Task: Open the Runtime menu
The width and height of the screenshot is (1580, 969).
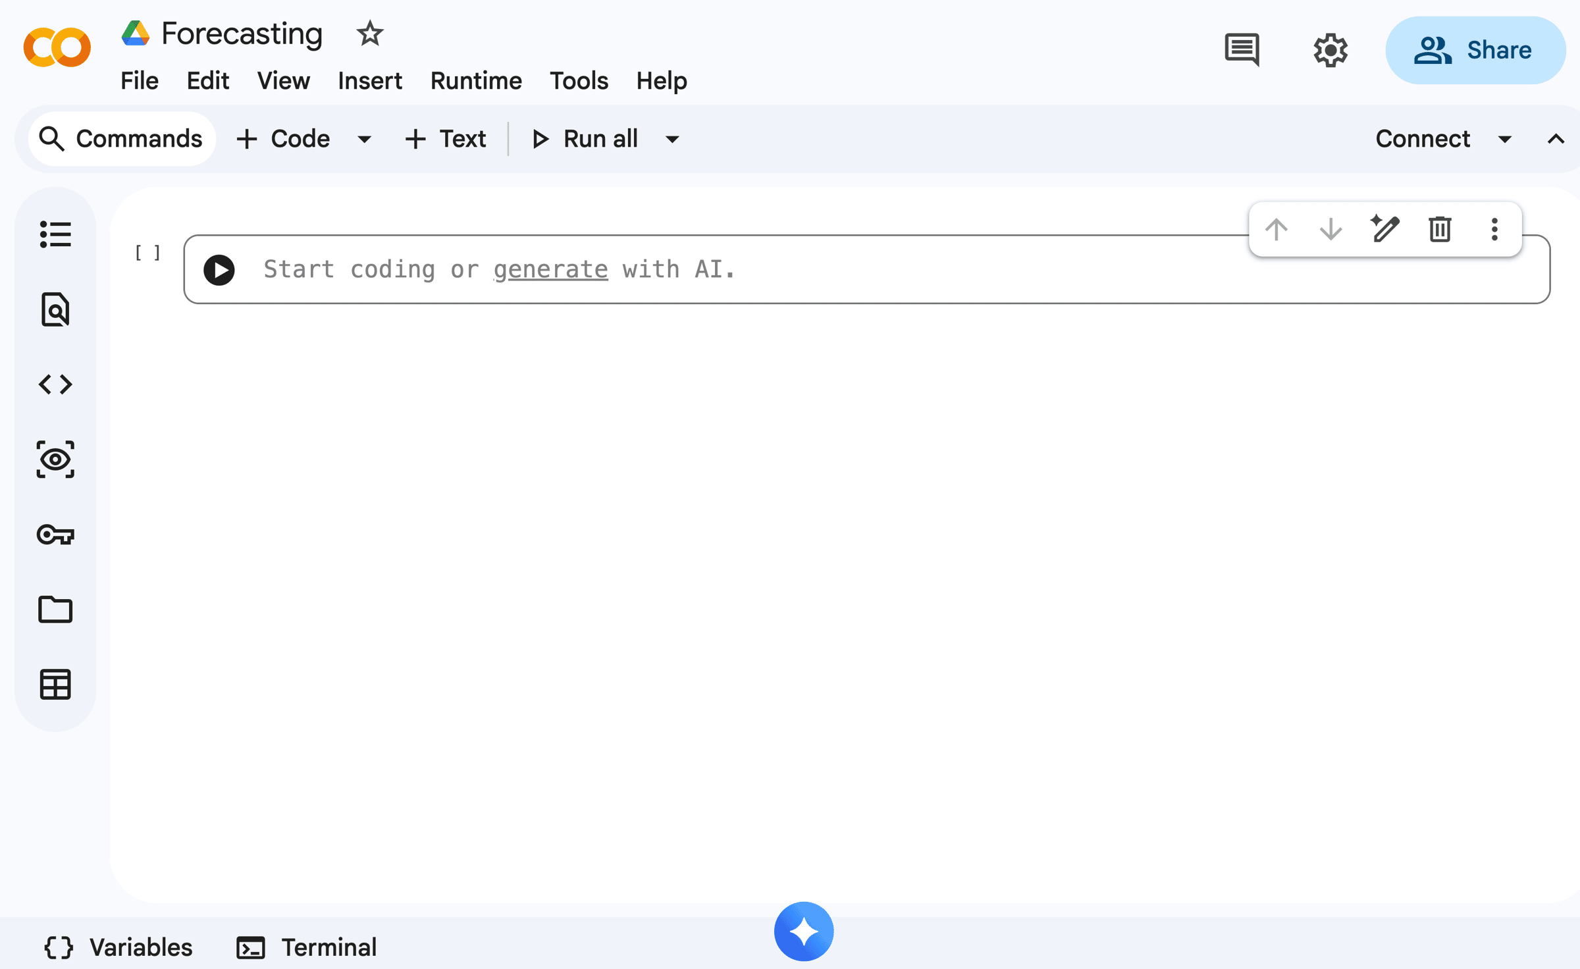Action: click(x=476, y=81)
